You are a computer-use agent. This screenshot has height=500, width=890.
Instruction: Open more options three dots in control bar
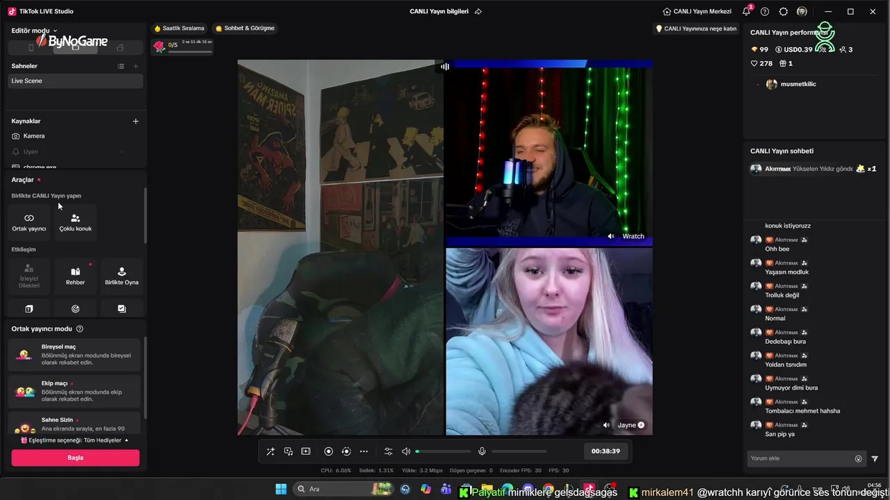pyautogui.click(x=364, y=451)
